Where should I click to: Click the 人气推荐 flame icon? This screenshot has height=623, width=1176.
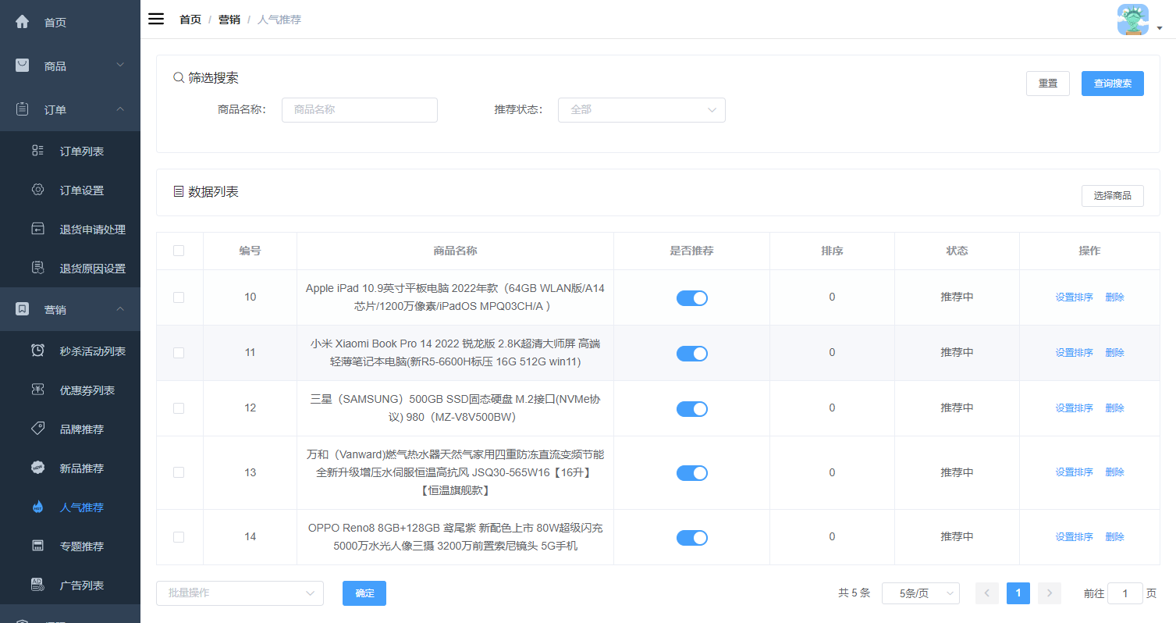(37, 507)
